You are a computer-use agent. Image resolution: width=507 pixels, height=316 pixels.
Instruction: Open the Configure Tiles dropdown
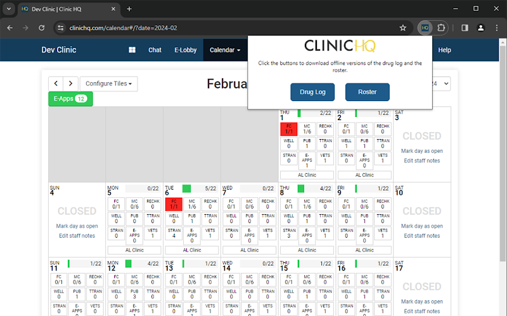click(108, 83)
